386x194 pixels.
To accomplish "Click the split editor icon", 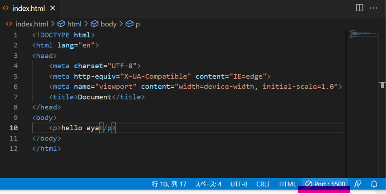I will (x=359, y=8).
